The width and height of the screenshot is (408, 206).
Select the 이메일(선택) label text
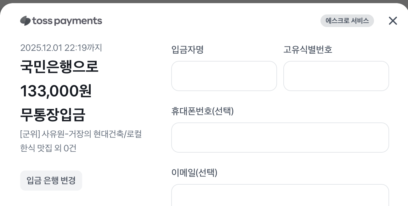tap(194, 173)
